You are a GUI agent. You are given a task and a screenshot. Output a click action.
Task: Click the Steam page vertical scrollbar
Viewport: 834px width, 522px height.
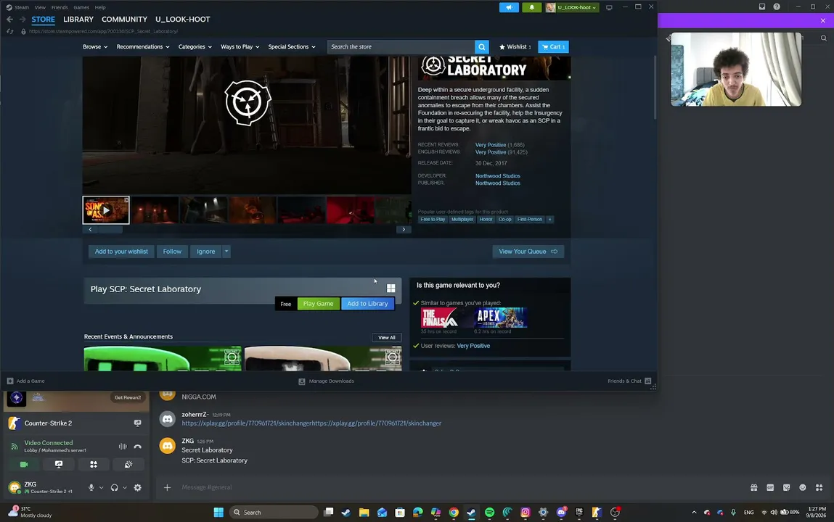click(x=655, y=88)
